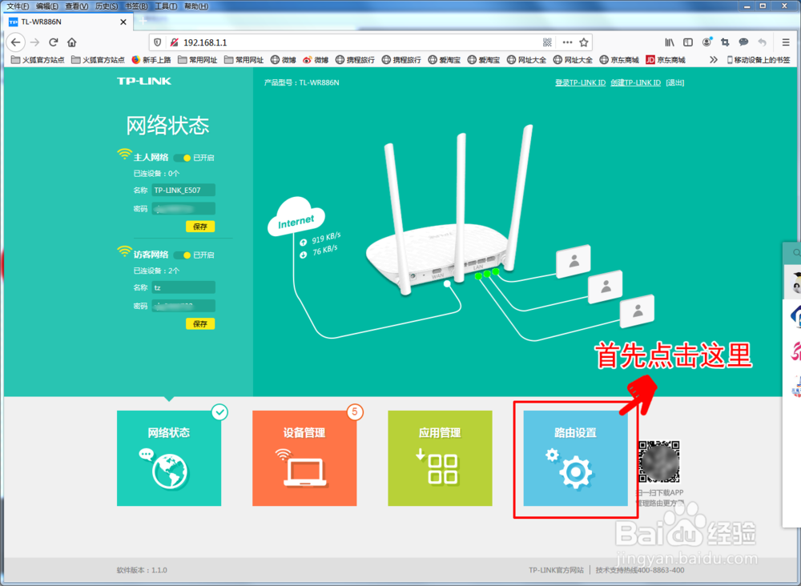Edit the guest network name tz
The width and height of the screenshot is (801, 586).
(x=183, y=287)
